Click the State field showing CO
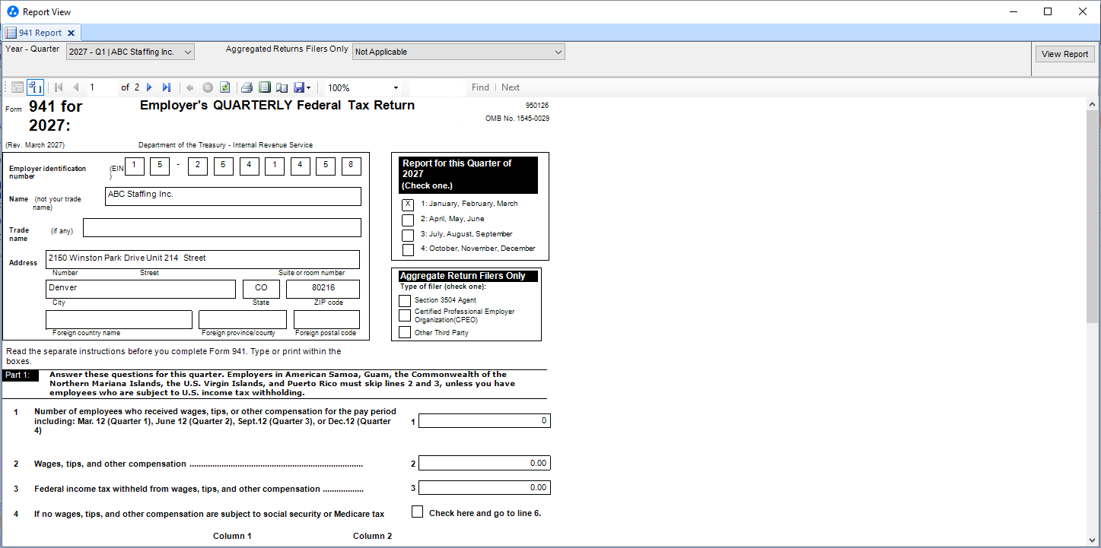The width and height of the screenshot is (1101, 548). (262, 290)
